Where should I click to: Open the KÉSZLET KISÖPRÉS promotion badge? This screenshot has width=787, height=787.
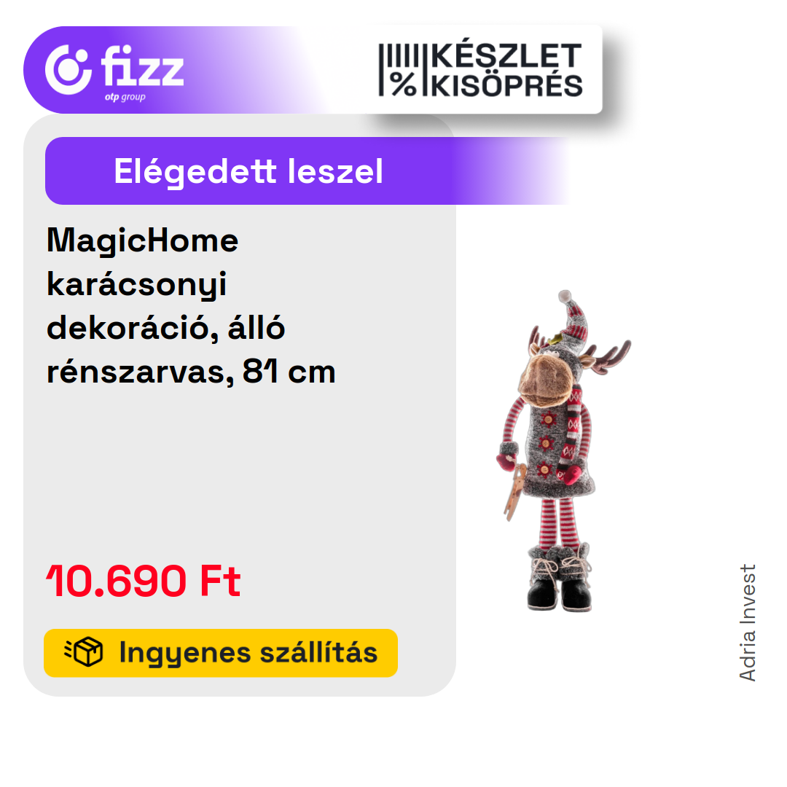(481, 70)
